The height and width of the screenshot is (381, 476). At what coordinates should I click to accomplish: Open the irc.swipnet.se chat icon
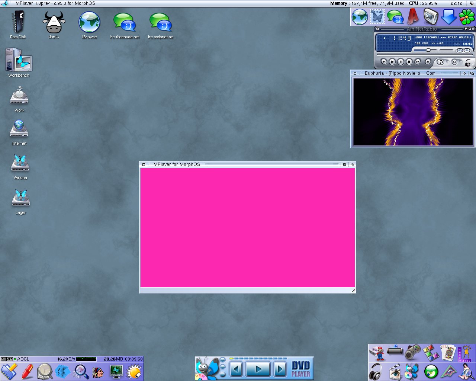[x=160, y=25]
